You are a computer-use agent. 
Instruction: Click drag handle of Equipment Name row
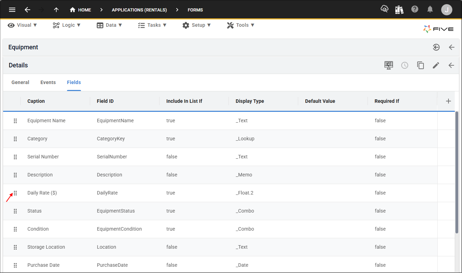15,121
